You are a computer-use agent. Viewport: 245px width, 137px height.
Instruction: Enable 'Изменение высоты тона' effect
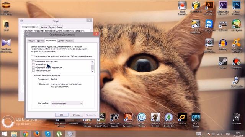(33, 61)
